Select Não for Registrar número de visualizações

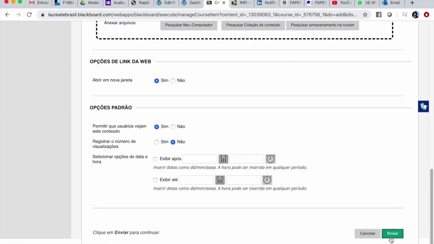173,142
